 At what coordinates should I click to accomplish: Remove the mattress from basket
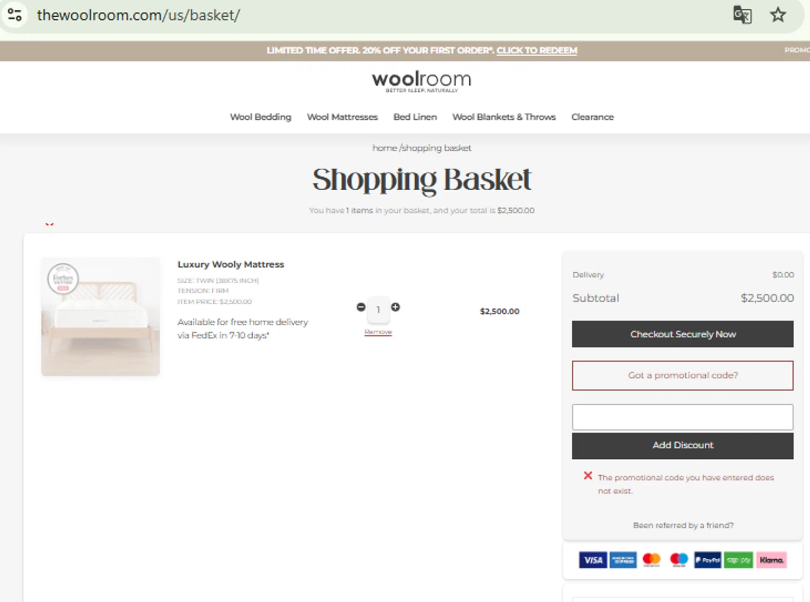(378, 332)
